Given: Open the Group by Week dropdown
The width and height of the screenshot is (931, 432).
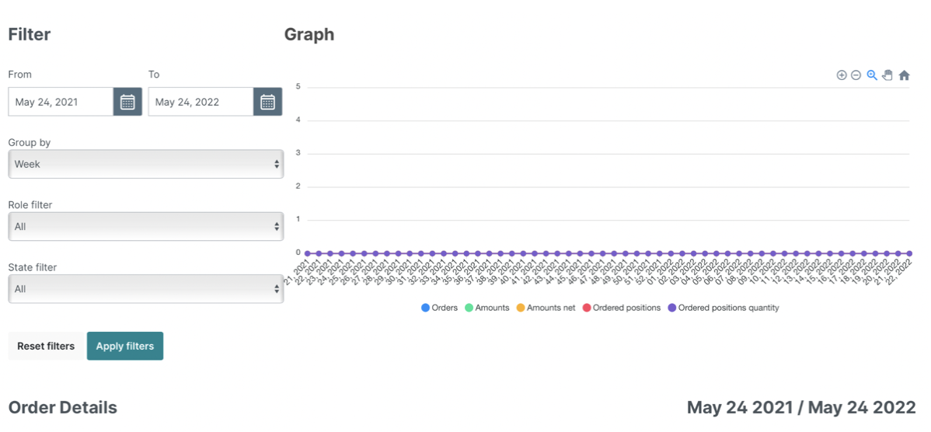Looking at the screenshot, I should [x=146, y=164].
